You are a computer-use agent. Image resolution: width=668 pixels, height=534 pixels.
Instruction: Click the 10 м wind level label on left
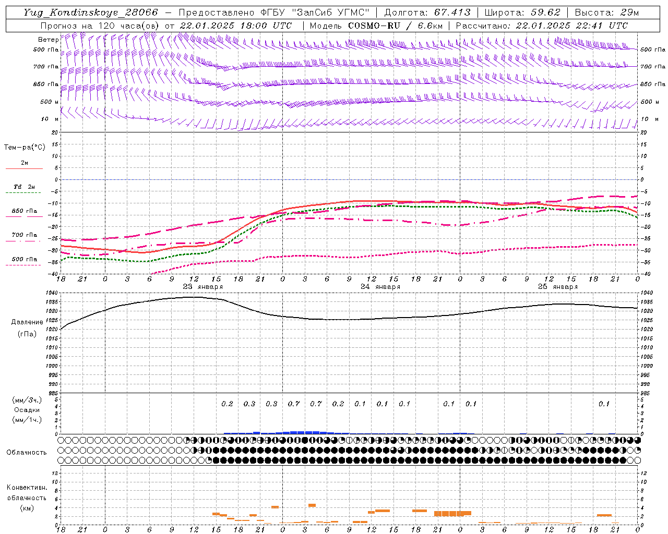click(50, 119)
